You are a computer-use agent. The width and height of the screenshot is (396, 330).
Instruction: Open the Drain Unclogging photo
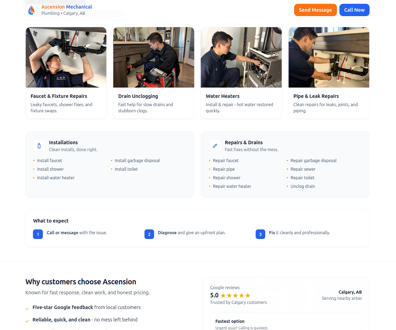point(154,57)
